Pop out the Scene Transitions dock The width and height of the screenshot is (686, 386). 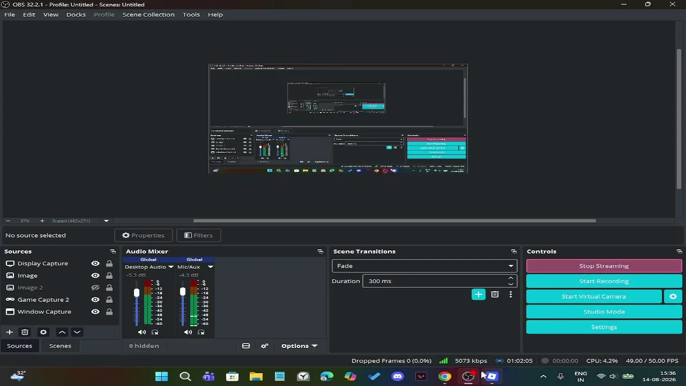click(x=513, y=251)
